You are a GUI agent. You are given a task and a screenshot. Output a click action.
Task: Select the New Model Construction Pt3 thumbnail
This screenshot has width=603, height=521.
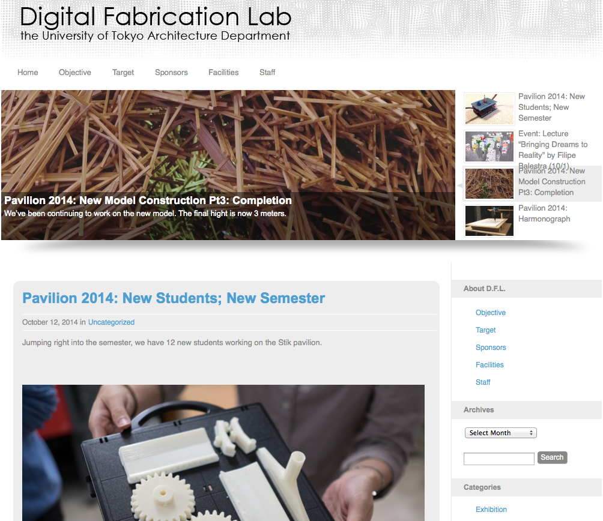click(489, 183)
